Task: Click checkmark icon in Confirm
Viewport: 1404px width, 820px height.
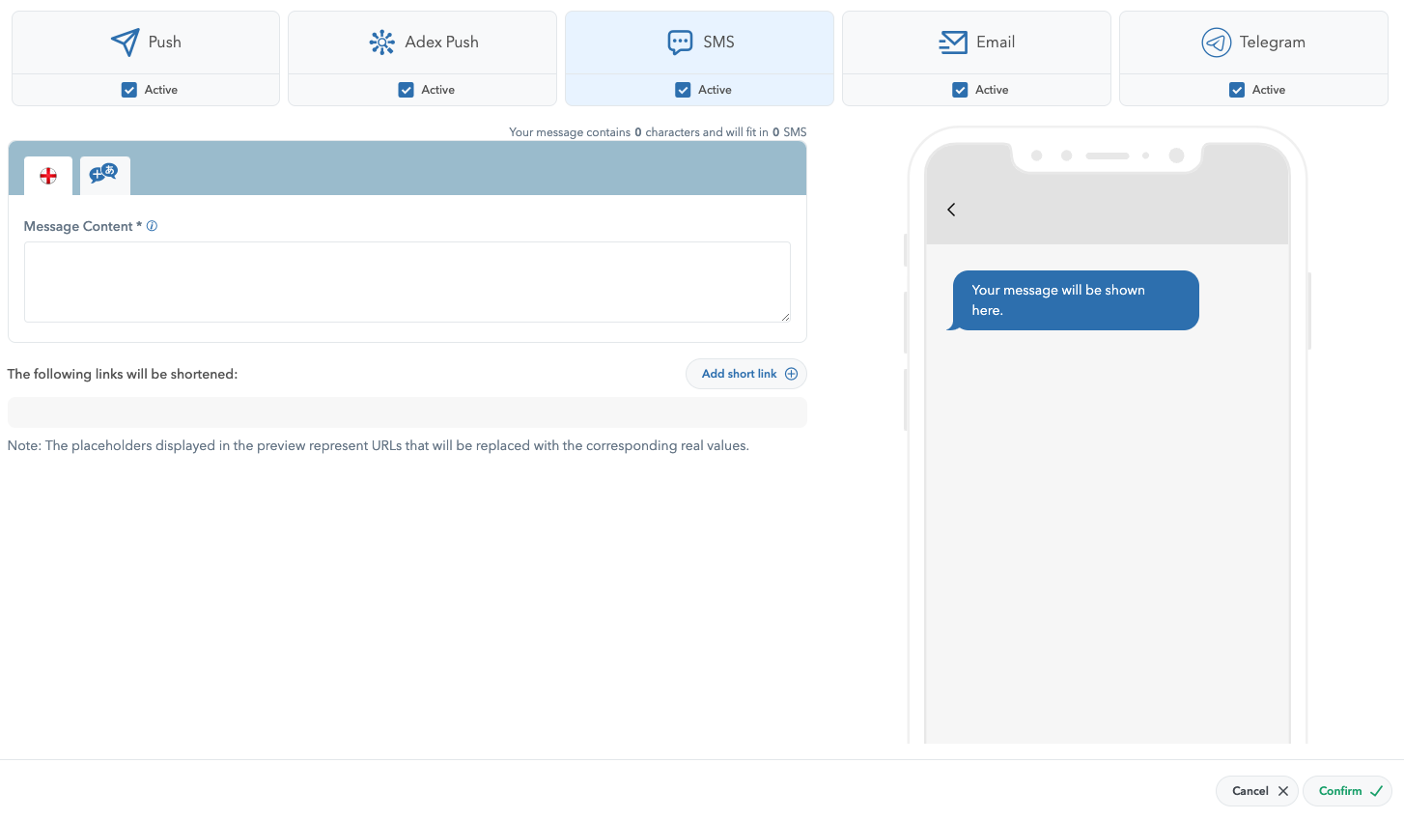Action: coord(1376,791)
